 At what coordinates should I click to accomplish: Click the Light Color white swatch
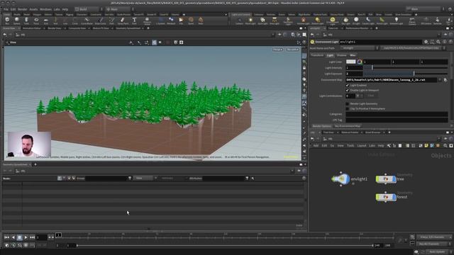pos(350,62)
